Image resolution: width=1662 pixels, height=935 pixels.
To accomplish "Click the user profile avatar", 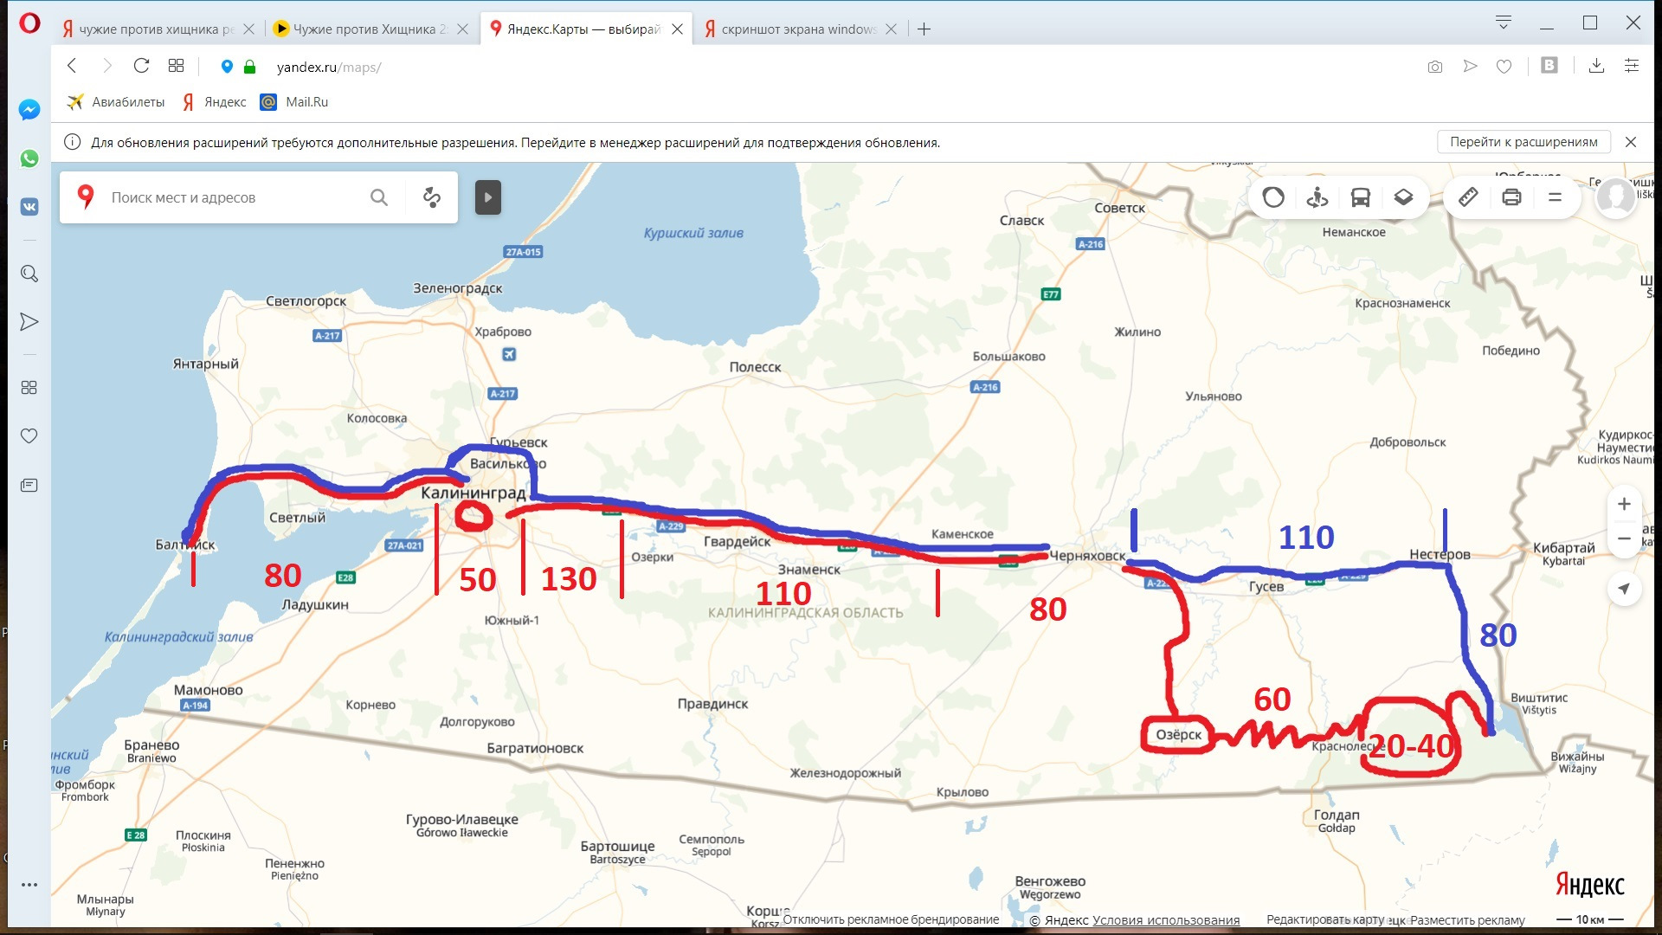I will click(x=1615, y=197).
